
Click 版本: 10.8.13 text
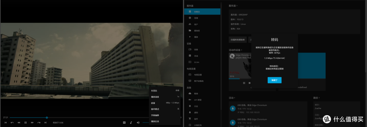pyautogui.click(x=237, y=19)
